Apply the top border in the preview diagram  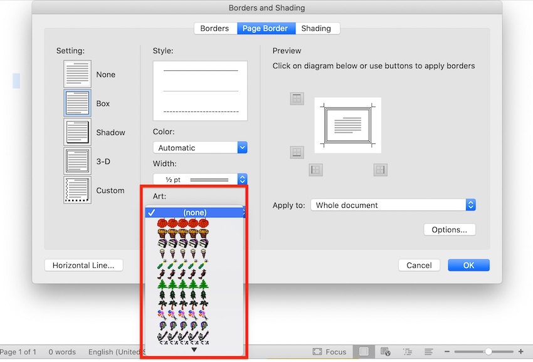tap(297, 98)
